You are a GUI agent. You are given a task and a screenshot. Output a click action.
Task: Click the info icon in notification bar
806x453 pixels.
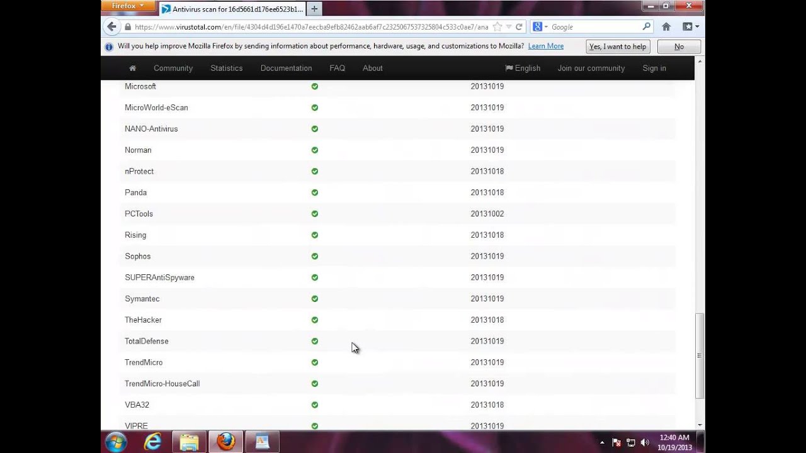(x=109, y=47)
